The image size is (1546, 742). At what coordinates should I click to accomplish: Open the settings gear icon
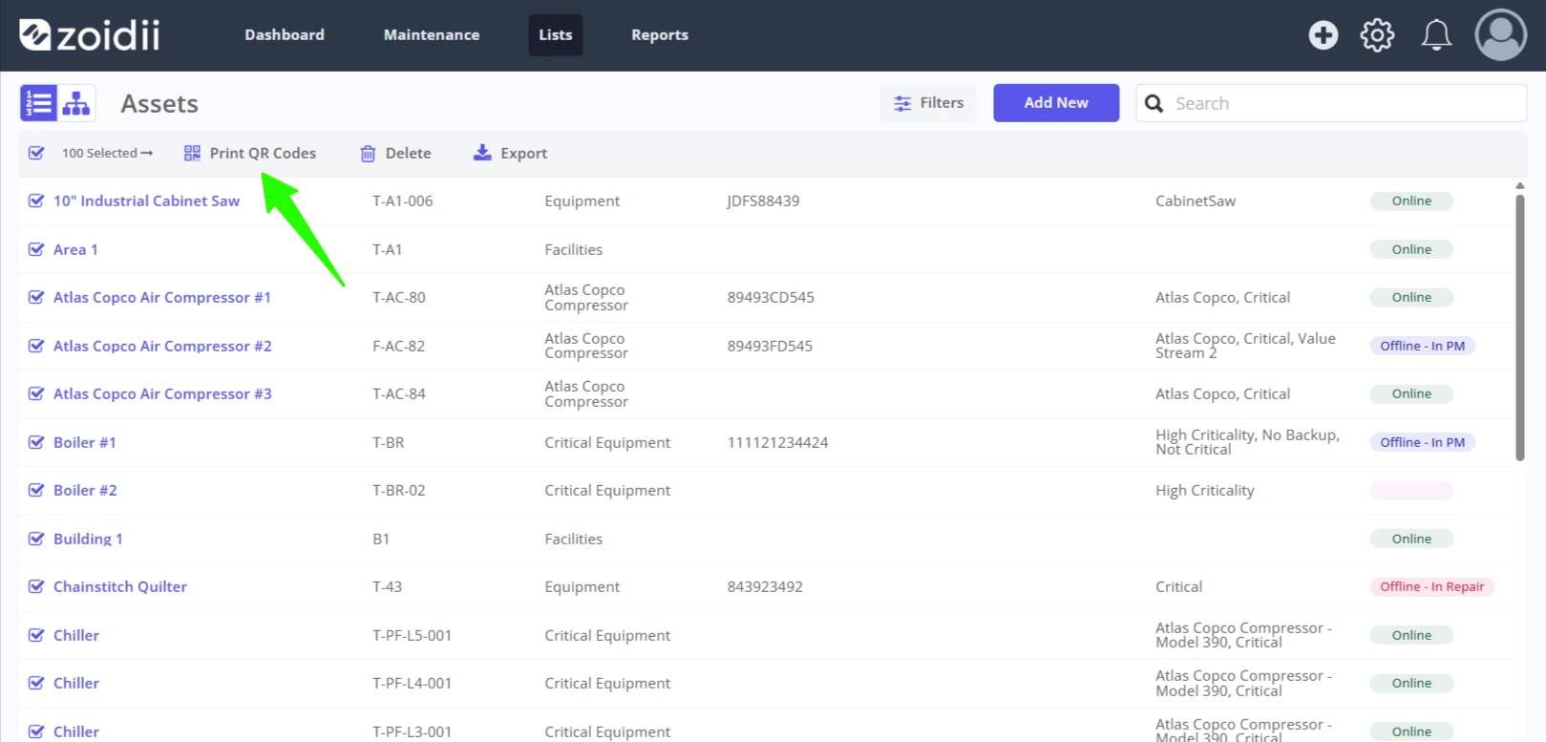[1377, 35]
